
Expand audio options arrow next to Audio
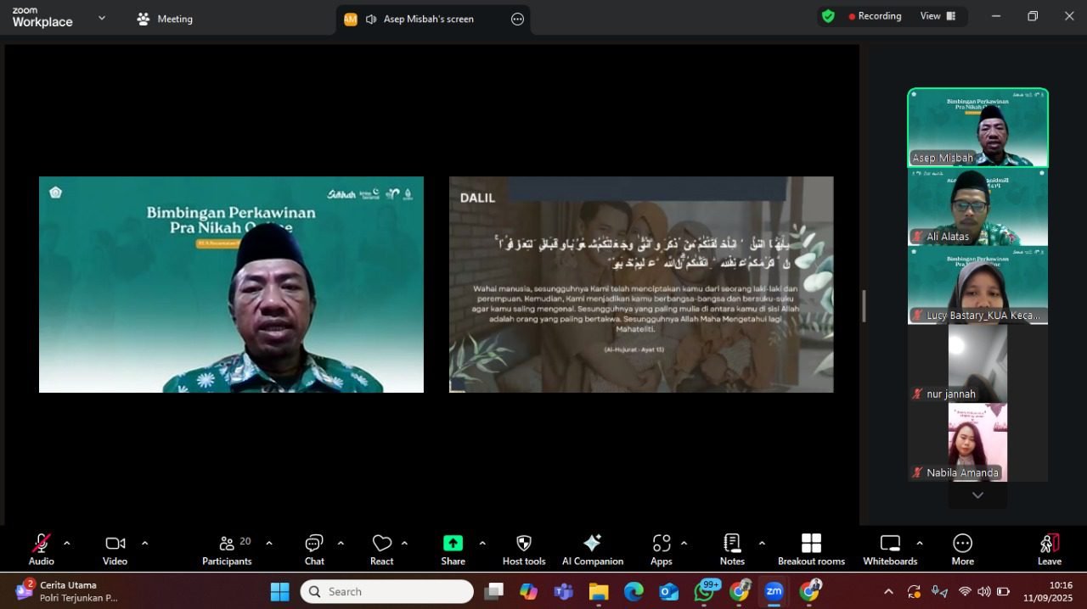67,543
